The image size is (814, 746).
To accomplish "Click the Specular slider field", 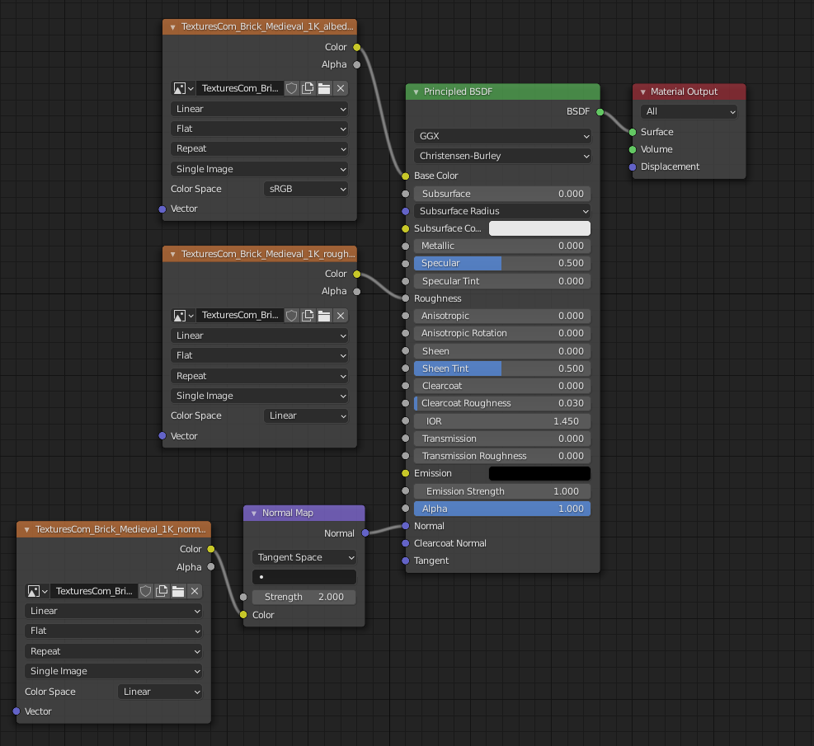I will click(502, 263).
